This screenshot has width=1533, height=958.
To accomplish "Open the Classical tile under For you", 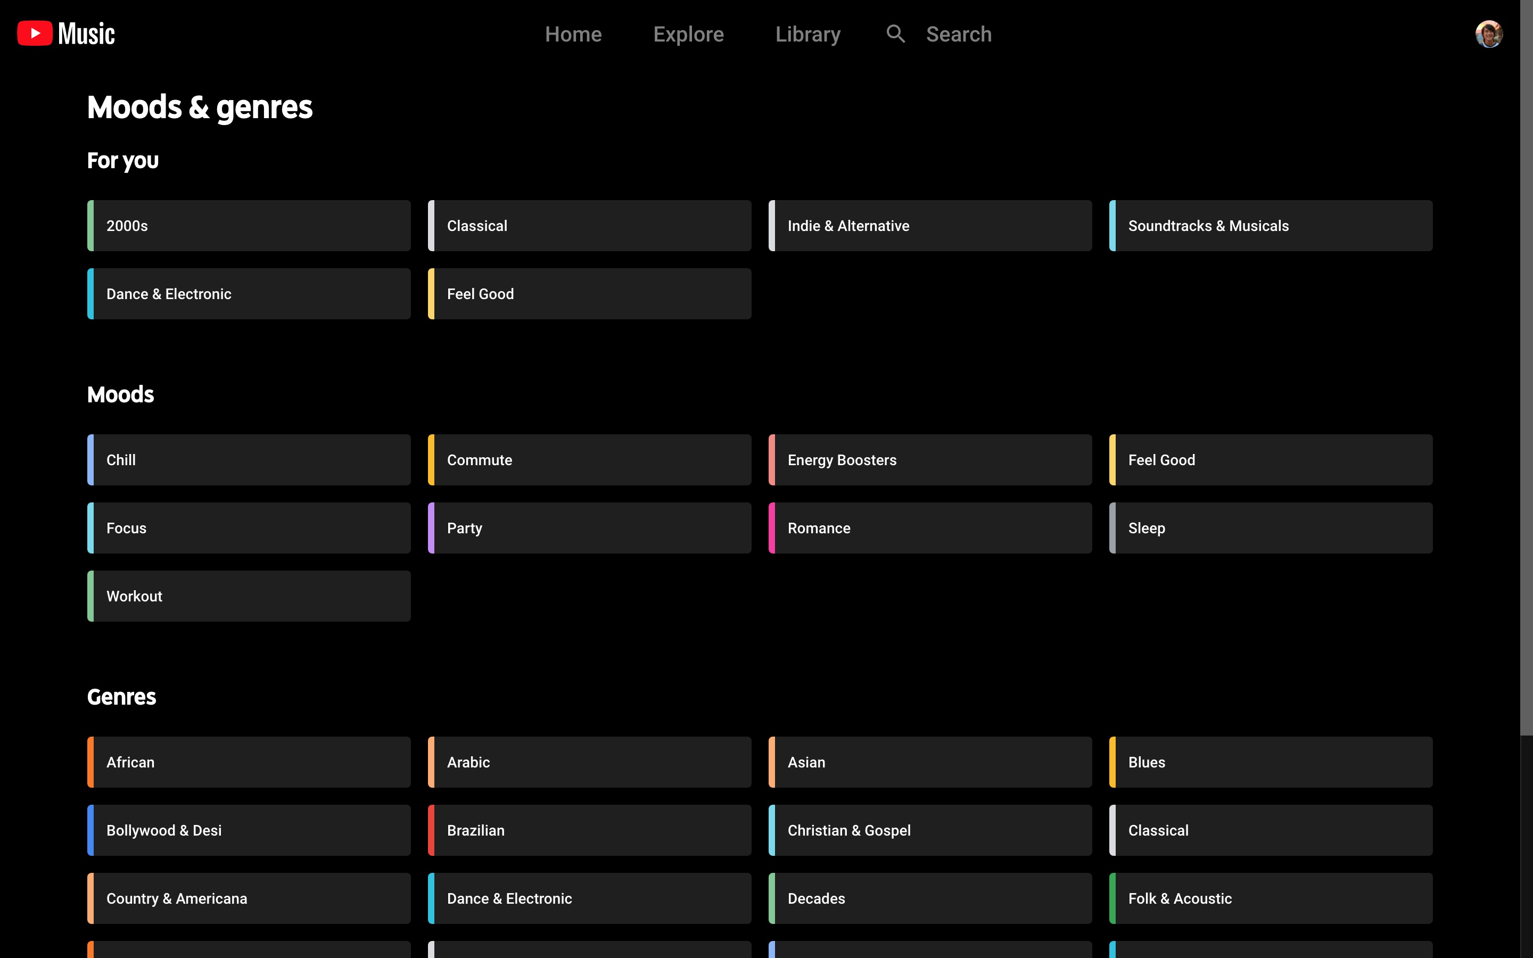I will (589, 225).
